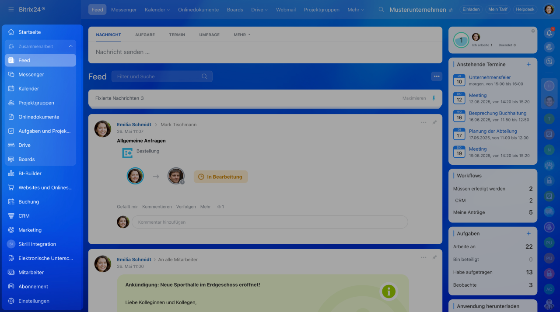Open Projektgruppen in top navigation
Image resolution: width=560 pixels, height=312 pixels.
pos(322,10)
